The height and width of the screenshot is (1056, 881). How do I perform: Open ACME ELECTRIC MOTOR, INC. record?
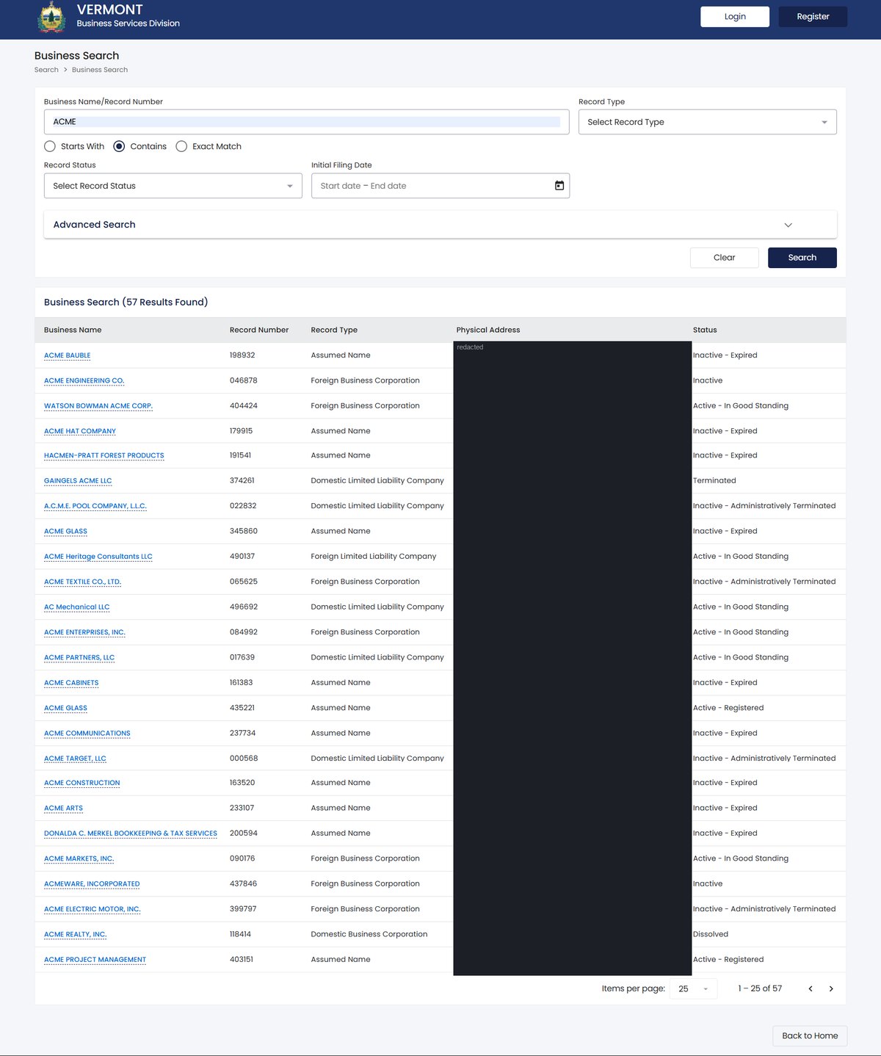[x=93, y=909]
